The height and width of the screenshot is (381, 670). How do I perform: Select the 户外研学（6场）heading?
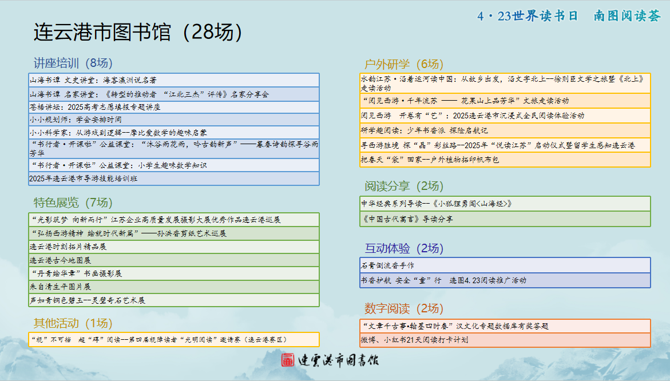pyautogui.click(x=404, y=64)
